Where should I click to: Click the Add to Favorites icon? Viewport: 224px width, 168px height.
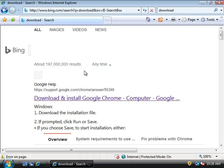point(13,20)
